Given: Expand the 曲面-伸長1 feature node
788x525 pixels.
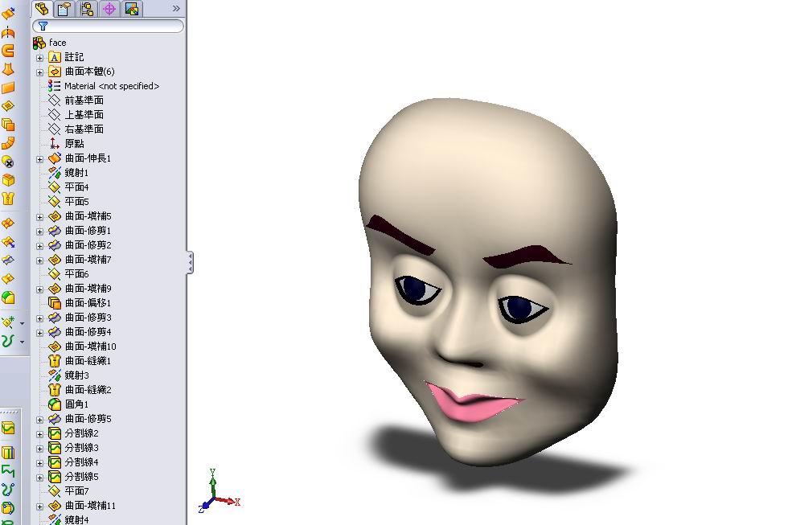Looking at the screenshot, I should 40,158.
